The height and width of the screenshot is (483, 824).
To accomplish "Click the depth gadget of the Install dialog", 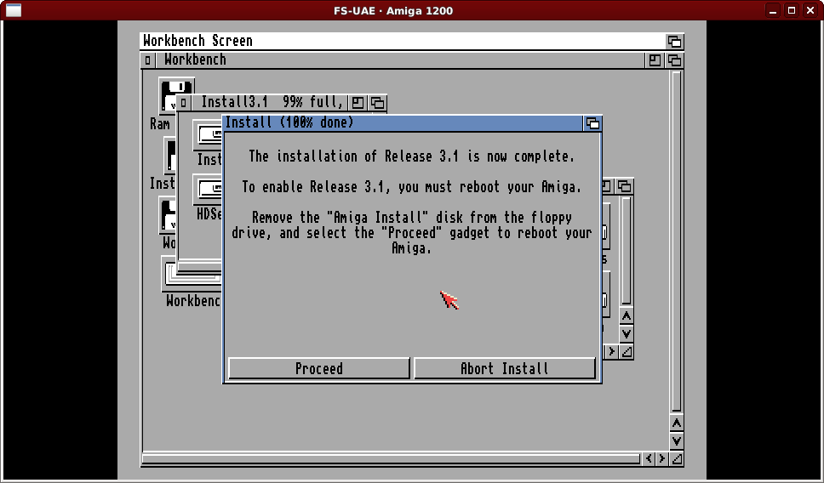I will click(x=592, y=123).
